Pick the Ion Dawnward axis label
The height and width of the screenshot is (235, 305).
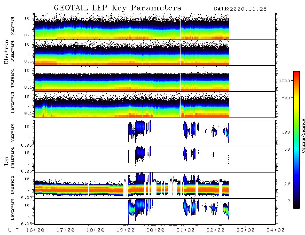click(12, 209)
